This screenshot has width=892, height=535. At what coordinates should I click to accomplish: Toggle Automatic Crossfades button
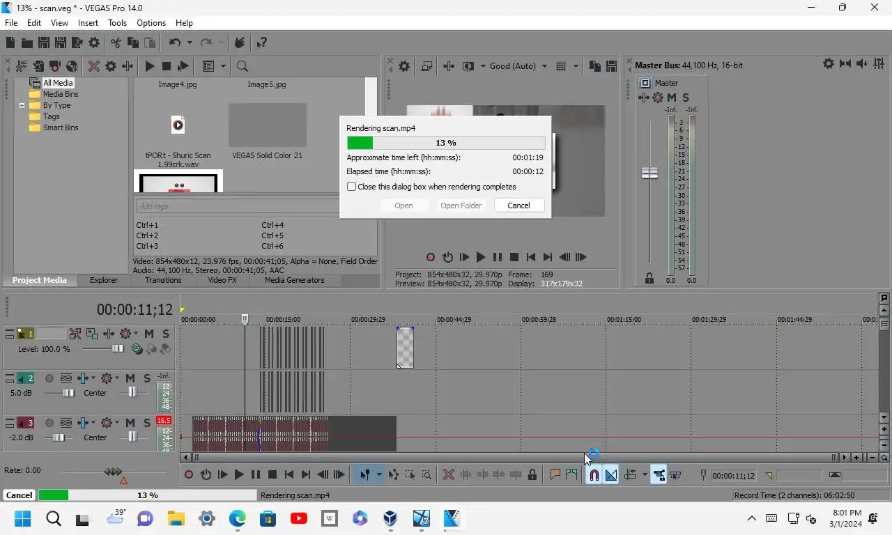click(x=611, y=474)
